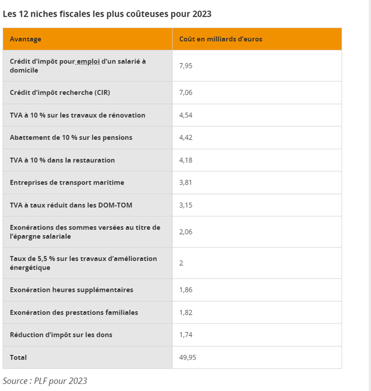
Task: Click the "Coût en milliards d'euros" header
Action: click(221, 39)
